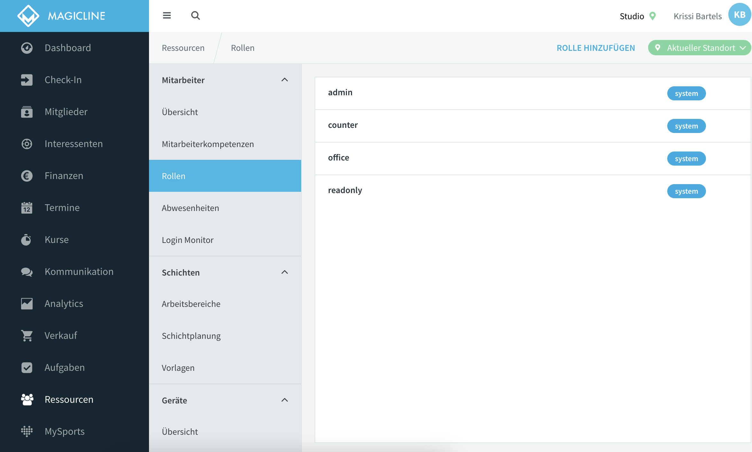The width and height of the screenshot is (752, 452).
Task: Select Kurse in the navigation
Action: [57, 240]
